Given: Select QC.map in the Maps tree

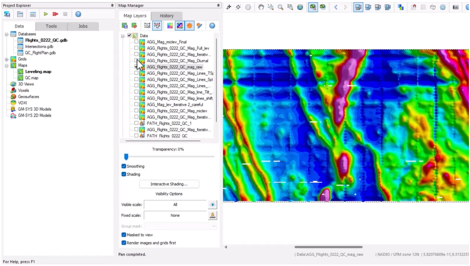Looking at the screenshot, I should coord(31,78).
